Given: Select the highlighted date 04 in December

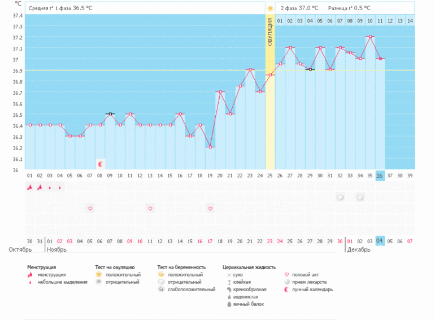Looking at the screenshot, I should [x=380, y=241].
